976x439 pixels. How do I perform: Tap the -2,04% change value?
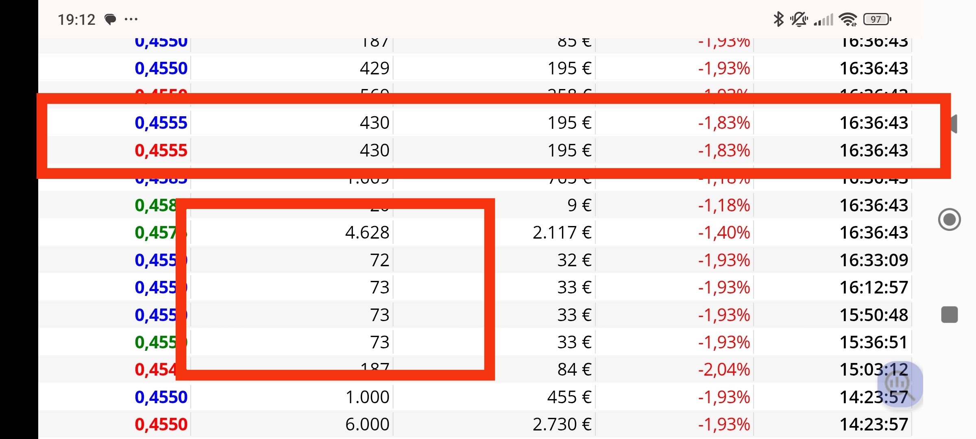coord(724,369)
